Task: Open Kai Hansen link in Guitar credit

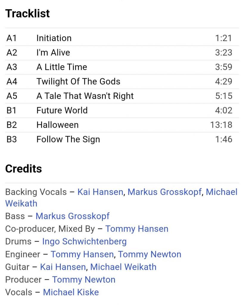Action: coord(63,267)
